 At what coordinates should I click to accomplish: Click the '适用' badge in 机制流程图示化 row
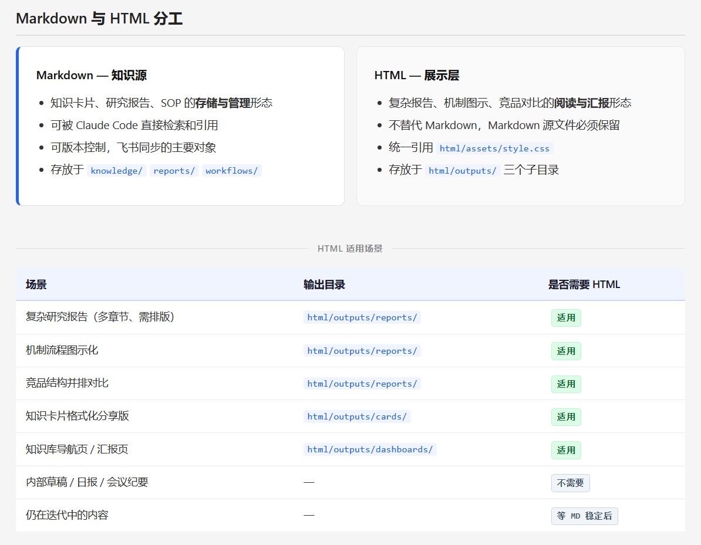click(566, 351)
